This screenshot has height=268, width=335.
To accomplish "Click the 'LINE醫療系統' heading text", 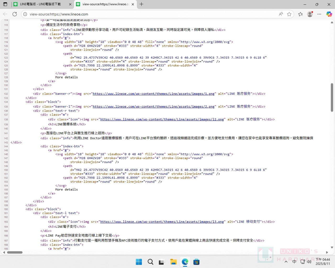I will [x=66, y=124].
